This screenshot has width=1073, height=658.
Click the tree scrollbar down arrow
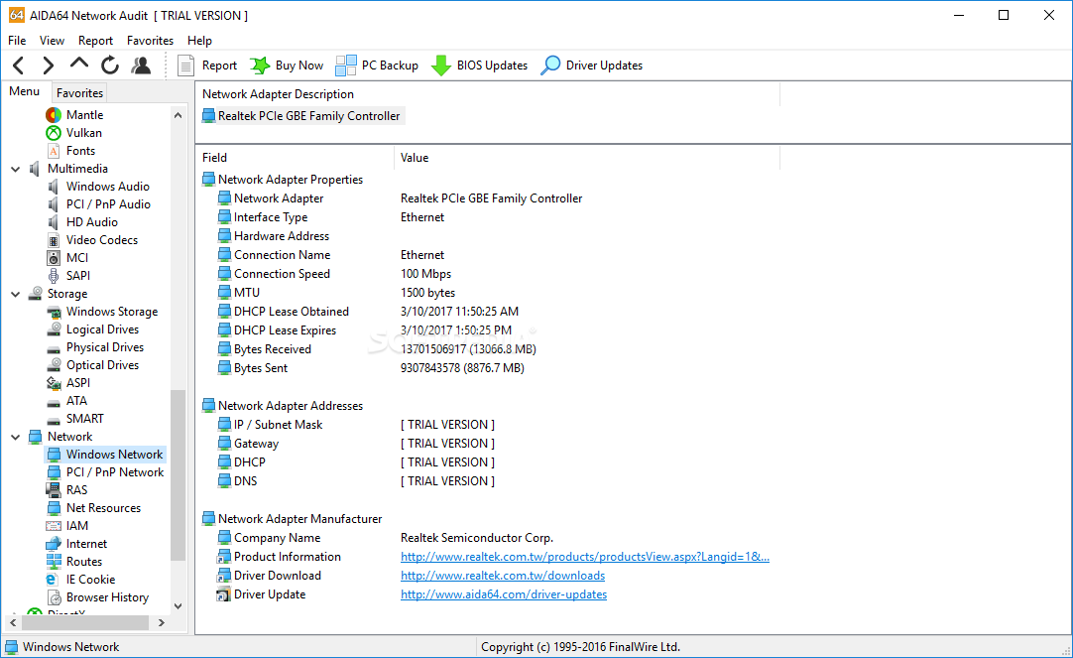tap(178, 606)
